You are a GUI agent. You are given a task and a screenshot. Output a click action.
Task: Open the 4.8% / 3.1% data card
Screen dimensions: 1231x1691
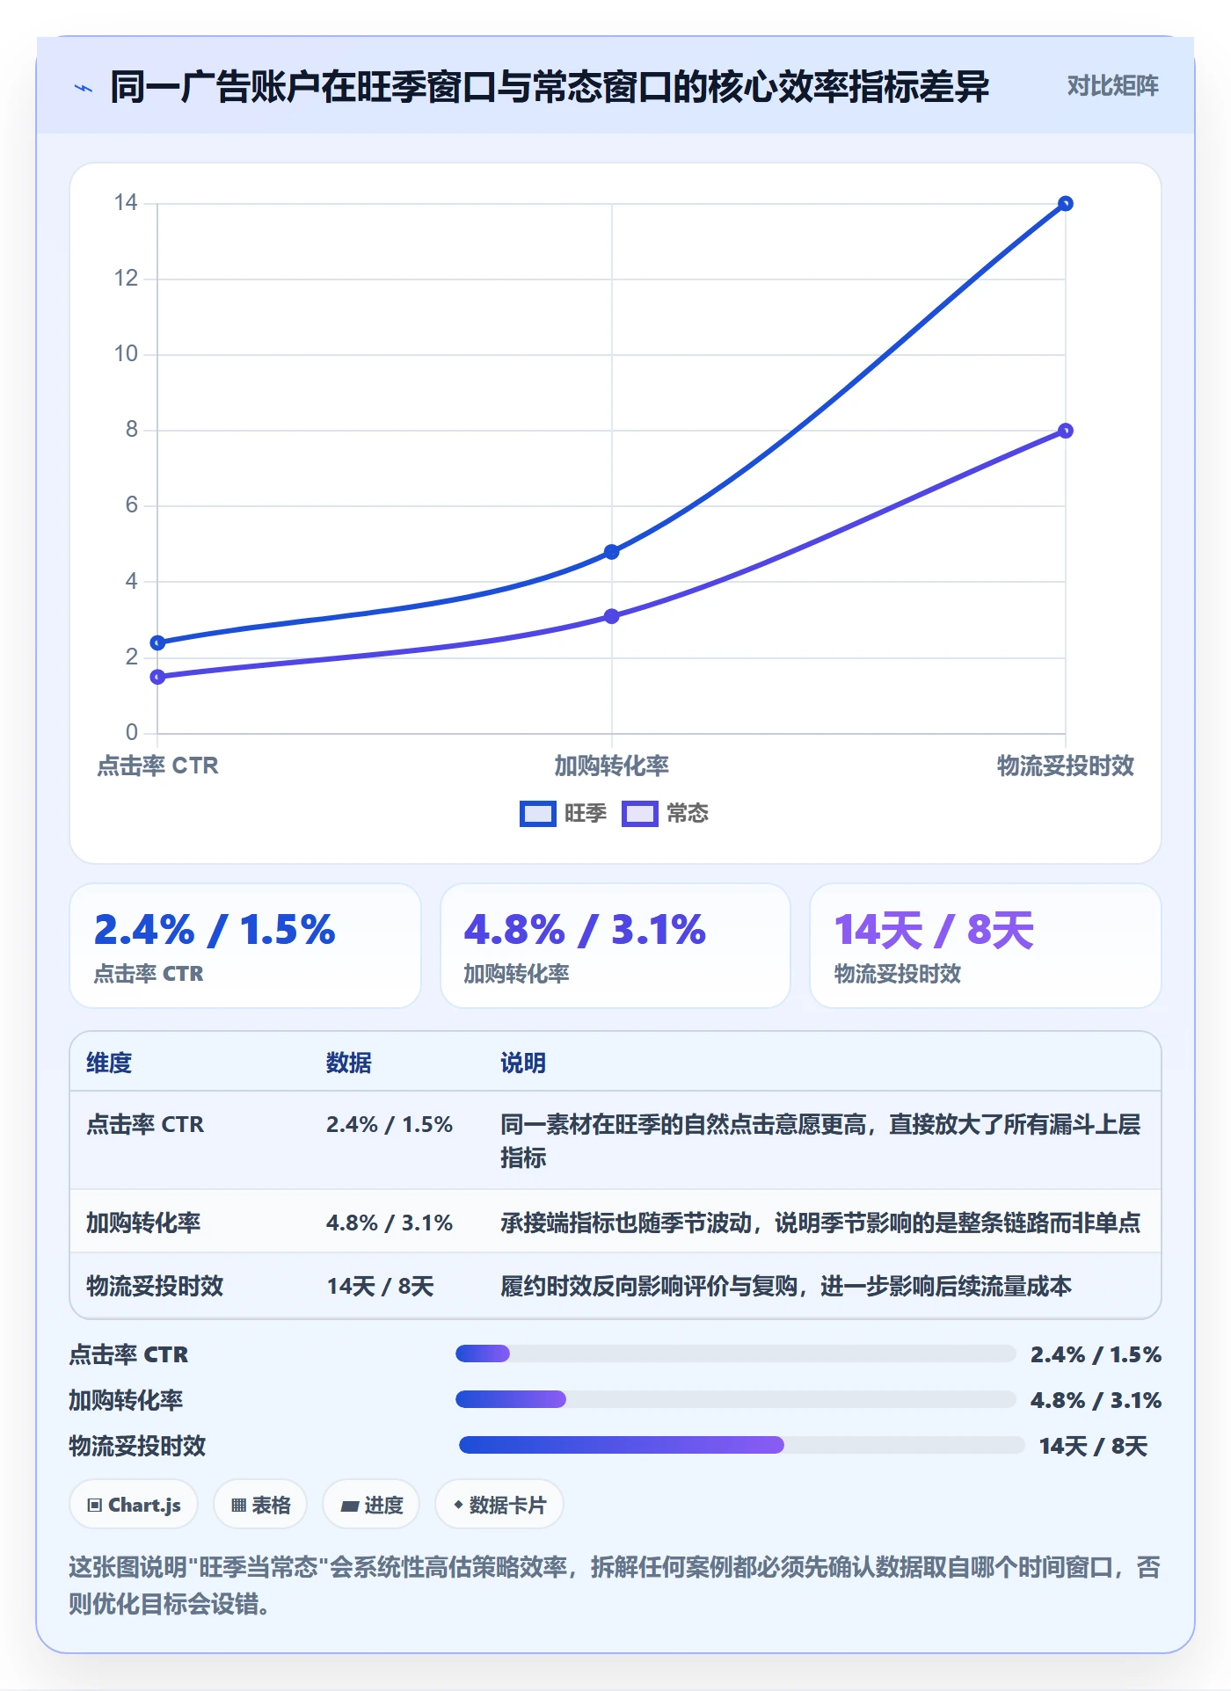click(x=615, y=946)
